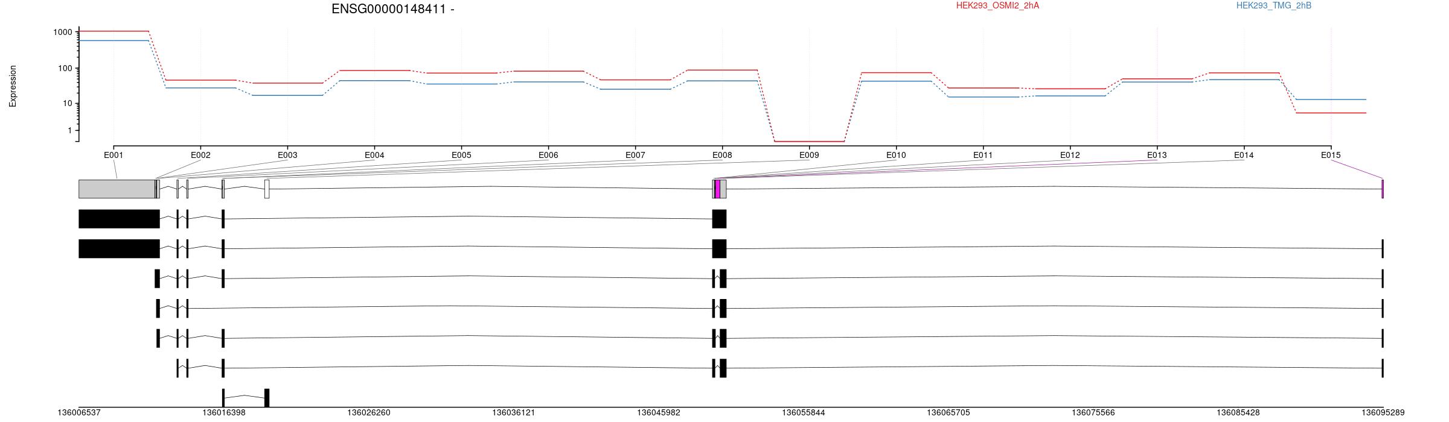Select the HEK293_TMG_2hB legend label
The image size is (1449, 422).
(1274, 5)
